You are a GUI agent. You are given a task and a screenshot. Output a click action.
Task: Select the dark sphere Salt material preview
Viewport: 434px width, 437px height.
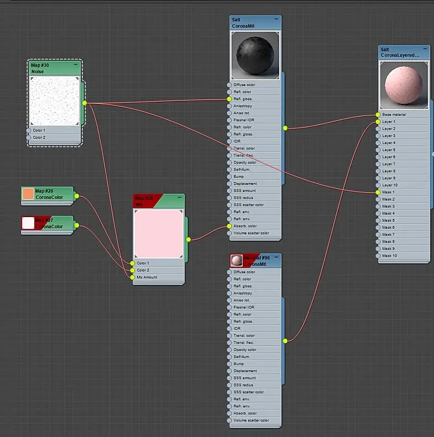pyautogui.click(x=255, y=55)
